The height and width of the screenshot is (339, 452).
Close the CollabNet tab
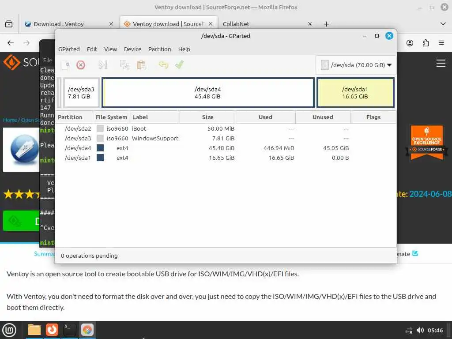point(310,24)
